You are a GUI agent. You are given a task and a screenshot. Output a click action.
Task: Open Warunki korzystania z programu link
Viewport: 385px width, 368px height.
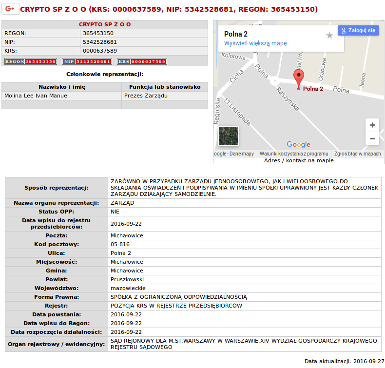(294, 154)
